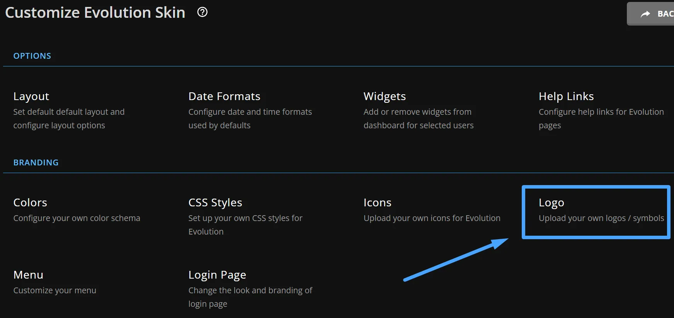Click 'Upload your own logos / symbols' text

pos(601,218)
